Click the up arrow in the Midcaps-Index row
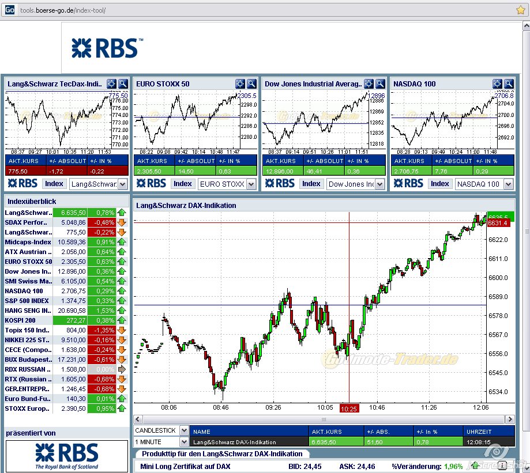Image resolution: width=530 pixels, height=473 pixels. click(x=122, y=242)
